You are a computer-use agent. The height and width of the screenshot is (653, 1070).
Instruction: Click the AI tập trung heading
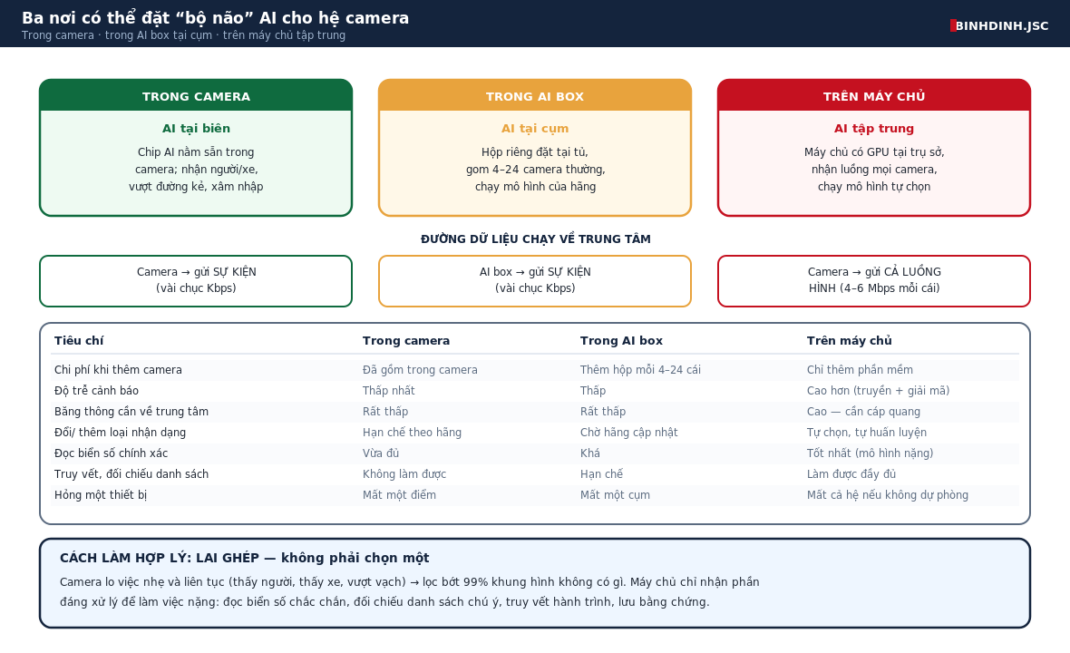[874, 128]
